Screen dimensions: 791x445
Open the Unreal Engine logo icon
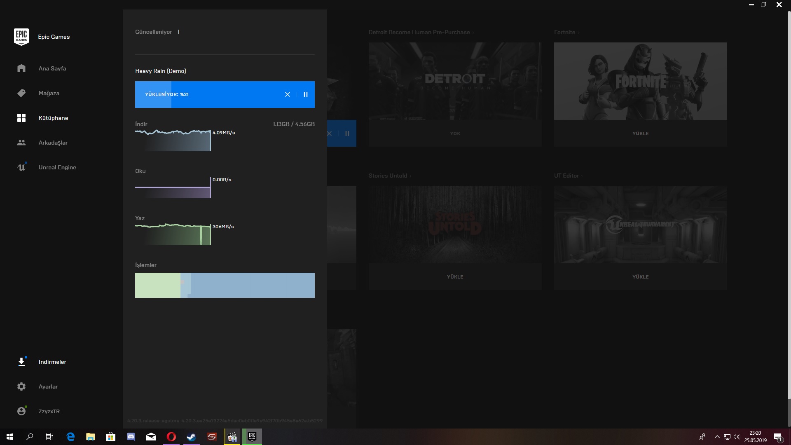pyautogui.click(x=21, y=167)
